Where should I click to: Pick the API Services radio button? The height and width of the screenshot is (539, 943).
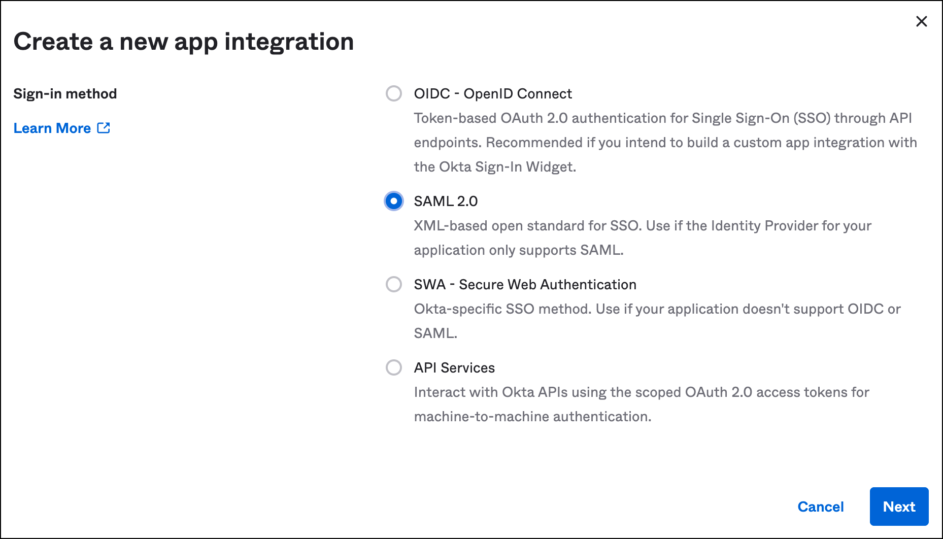pyautogui.click(x=394, y=367)
